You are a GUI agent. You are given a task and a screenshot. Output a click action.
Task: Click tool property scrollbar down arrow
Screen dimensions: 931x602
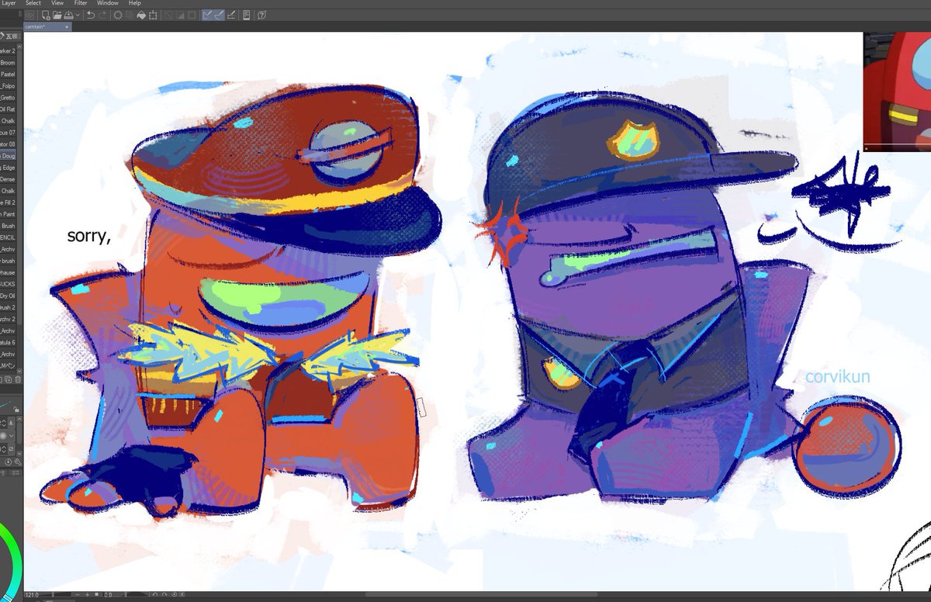coord(19,454)
